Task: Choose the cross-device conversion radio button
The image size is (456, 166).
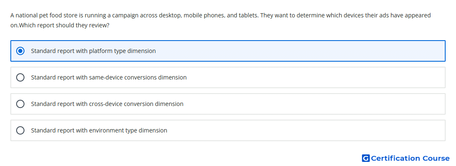Action: 20,104
